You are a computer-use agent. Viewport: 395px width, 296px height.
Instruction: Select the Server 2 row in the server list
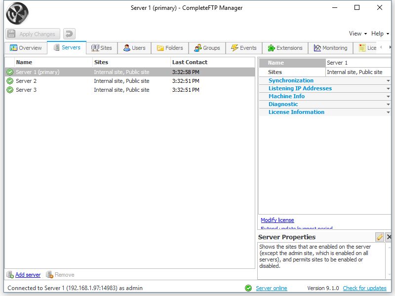tap(74, 81)
